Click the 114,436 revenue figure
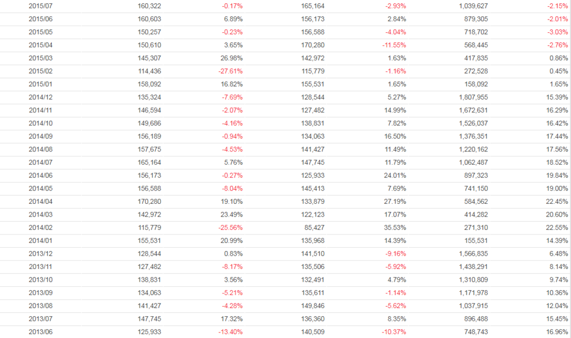Viewport: 571px width, 338px height. 149,71
